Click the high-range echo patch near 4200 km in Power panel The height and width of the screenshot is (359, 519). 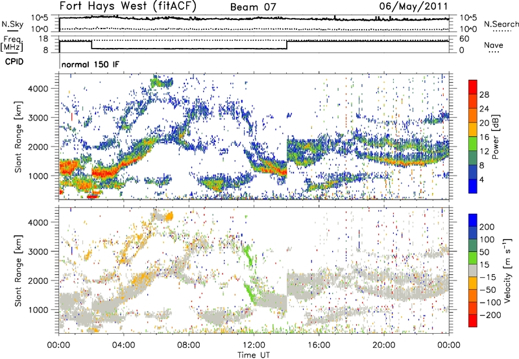click(162, 81)
